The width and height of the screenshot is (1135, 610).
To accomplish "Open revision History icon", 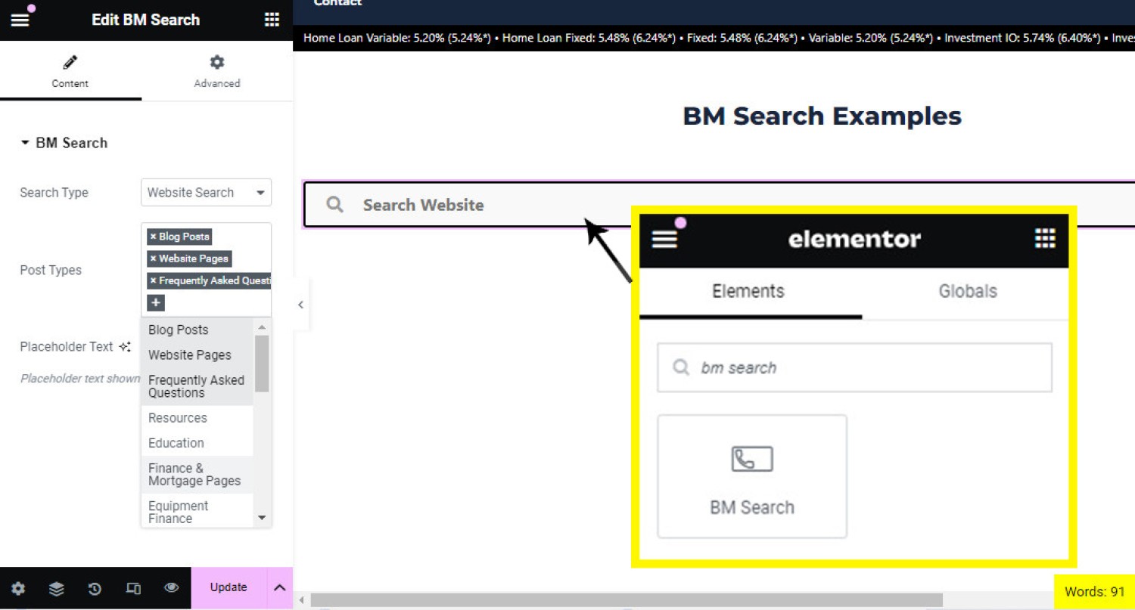I will [95, 588].
